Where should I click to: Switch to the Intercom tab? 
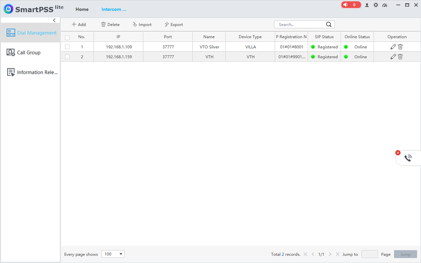[114, 9]
